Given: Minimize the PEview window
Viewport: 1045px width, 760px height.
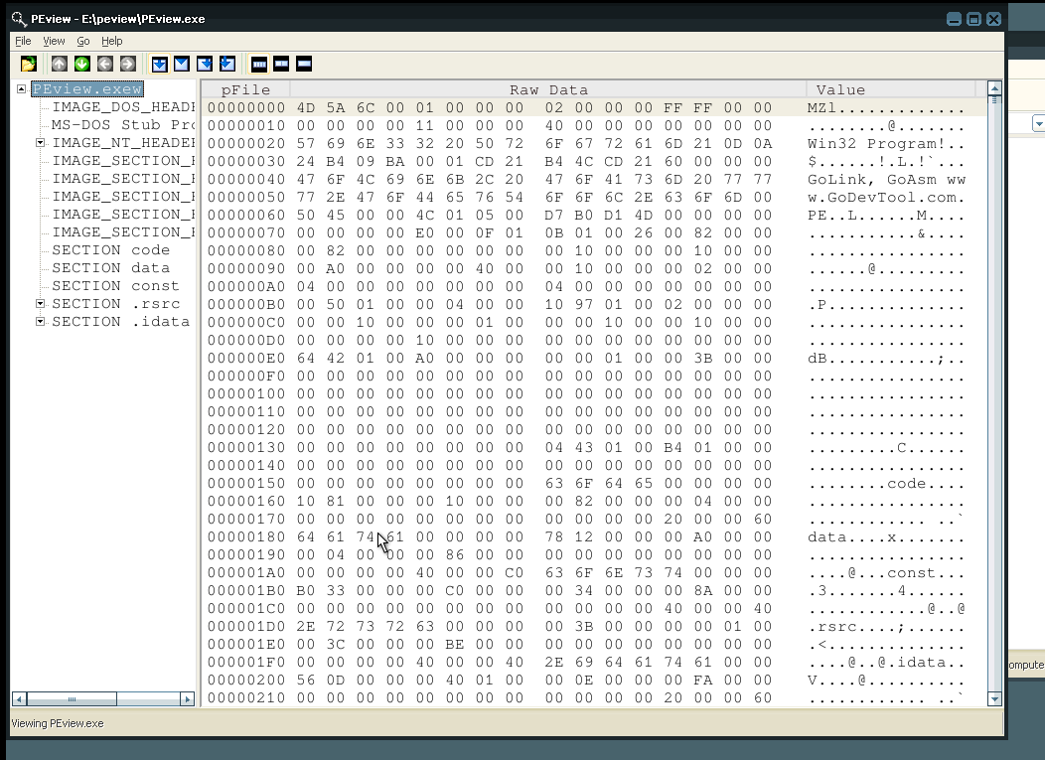Looking at the screenshot, I should (x=954, y=19).
